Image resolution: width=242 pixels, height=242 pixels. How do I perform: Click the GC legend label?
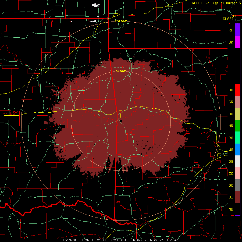(x=231, y=185)
